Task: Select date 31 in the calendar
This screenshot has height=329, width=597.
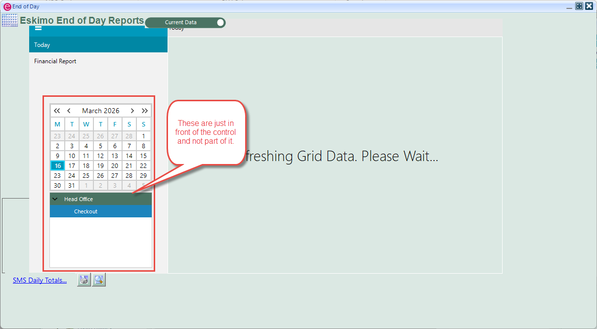Action: point(72,185)
